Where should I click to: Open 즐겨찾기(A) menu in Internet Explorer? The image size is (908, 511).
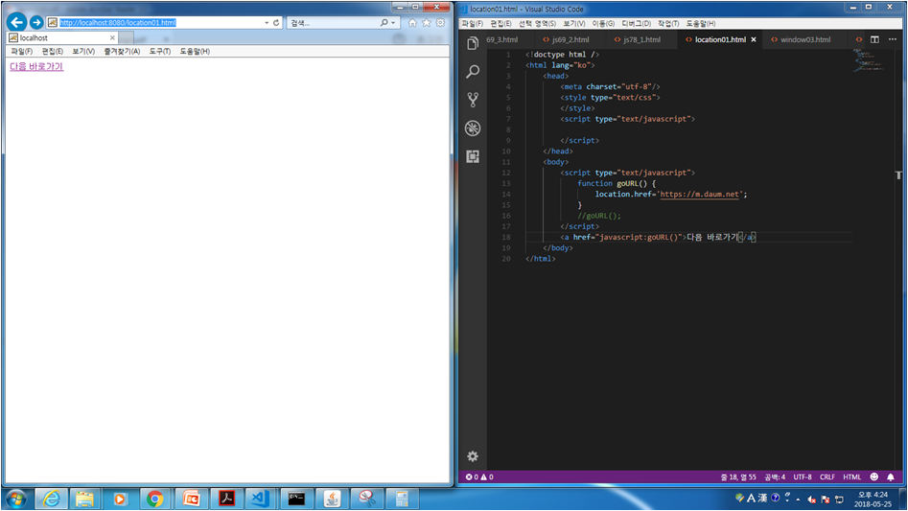click(x=122, y=51)
